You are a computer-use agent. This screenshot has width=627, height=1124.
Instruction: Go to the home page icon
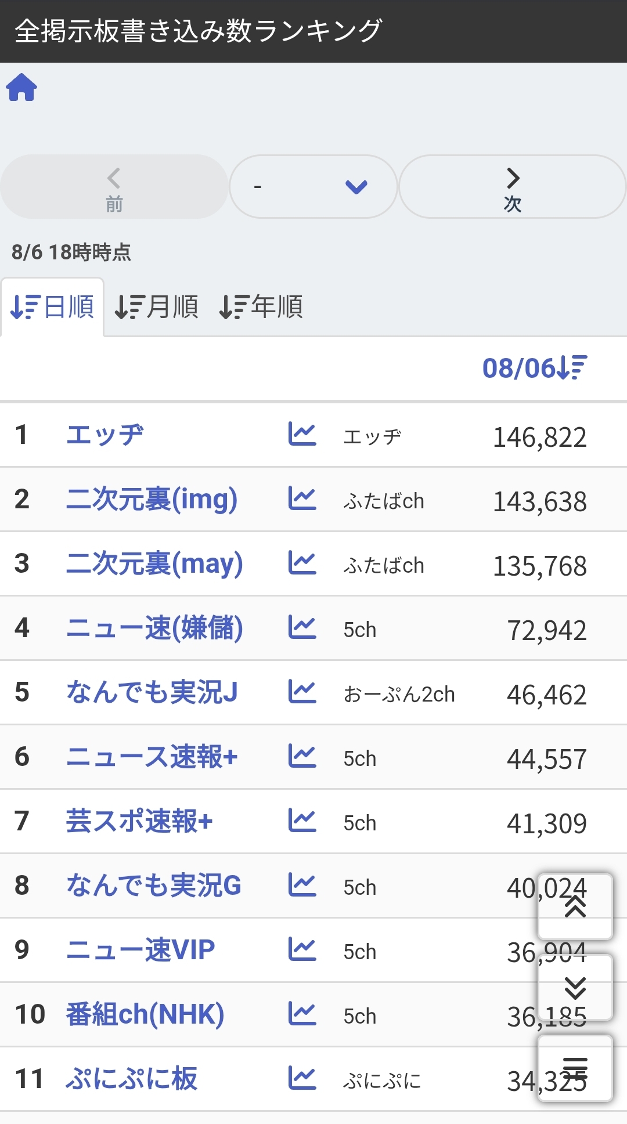[x=21, y=88]
